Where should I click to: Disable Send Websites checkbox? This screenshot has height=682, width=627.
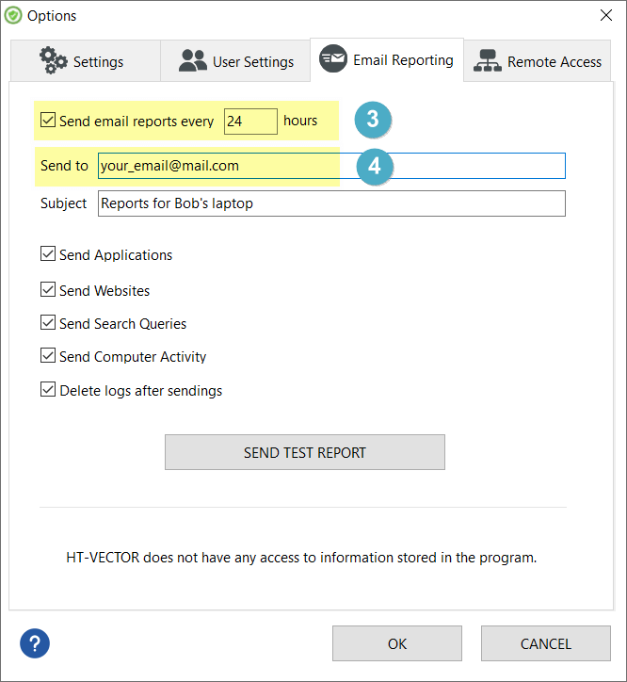(48, 289)
